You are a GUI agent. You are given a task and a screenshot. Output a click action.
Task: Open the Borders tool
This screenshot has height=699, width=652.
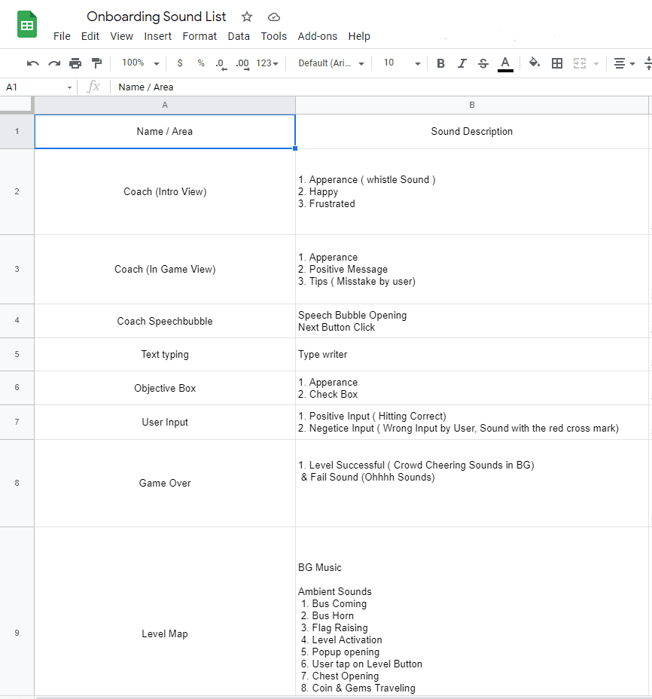(557, 63)
